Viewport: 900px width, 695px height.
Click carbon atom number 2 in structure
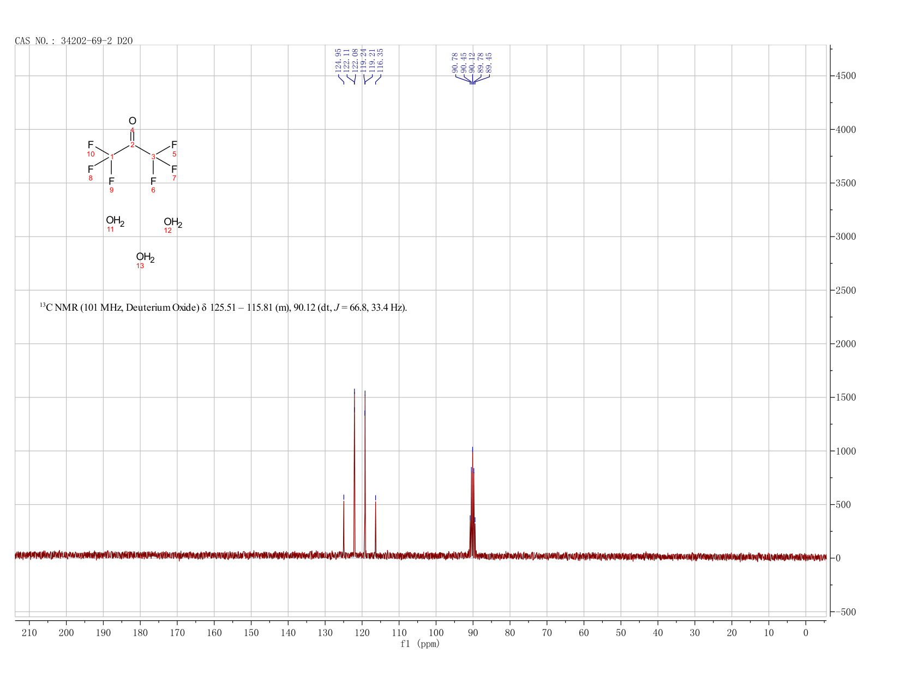132,144
